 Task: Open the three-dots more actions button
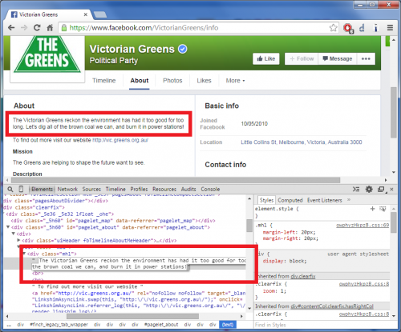[366, 58]
